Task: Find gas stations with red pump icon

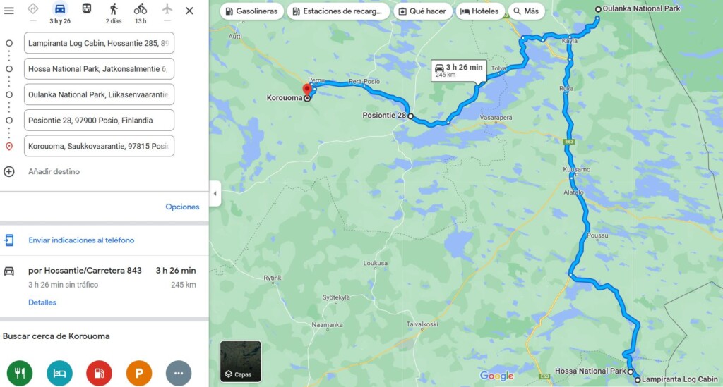Action: point(99,373)
